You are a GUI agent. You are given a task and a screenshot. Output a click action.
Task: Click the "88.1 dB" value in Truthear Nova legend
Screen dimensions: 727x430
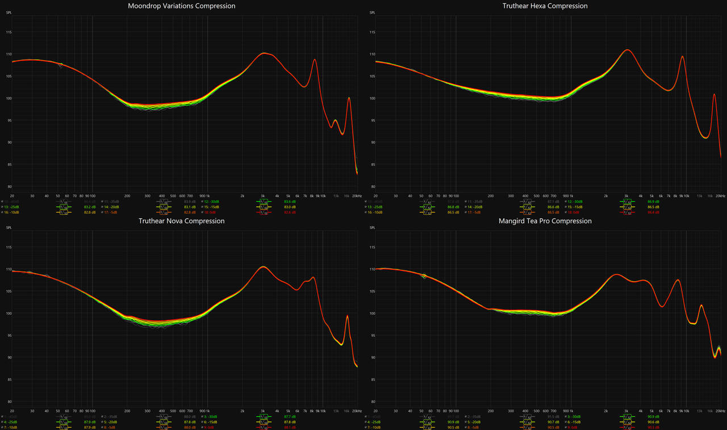tap(290, 428)
